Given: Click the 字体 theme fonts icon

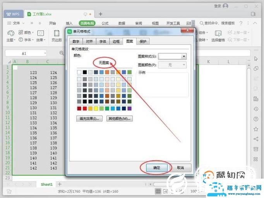Looking at the screenshot, I should point(21,40).
